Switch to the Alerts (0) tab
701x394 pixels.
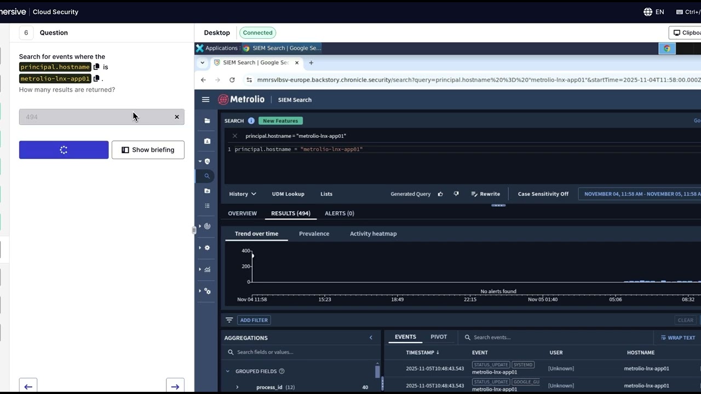340,213
